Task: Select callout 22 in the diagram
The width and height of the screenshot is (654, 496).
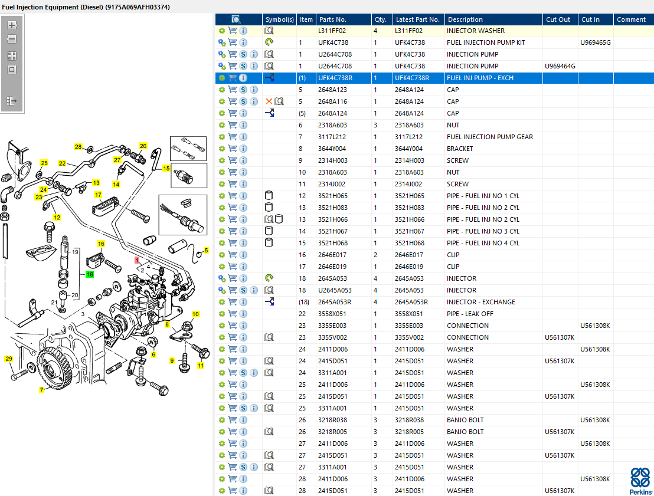Action: pos(62,163)
